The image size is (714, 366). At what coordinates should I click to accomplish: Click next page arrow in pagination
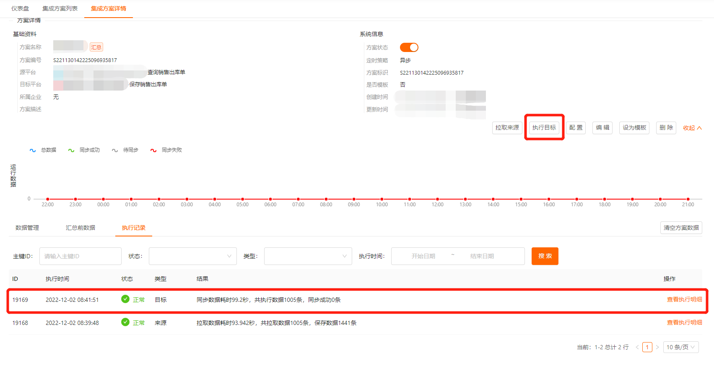657,347
